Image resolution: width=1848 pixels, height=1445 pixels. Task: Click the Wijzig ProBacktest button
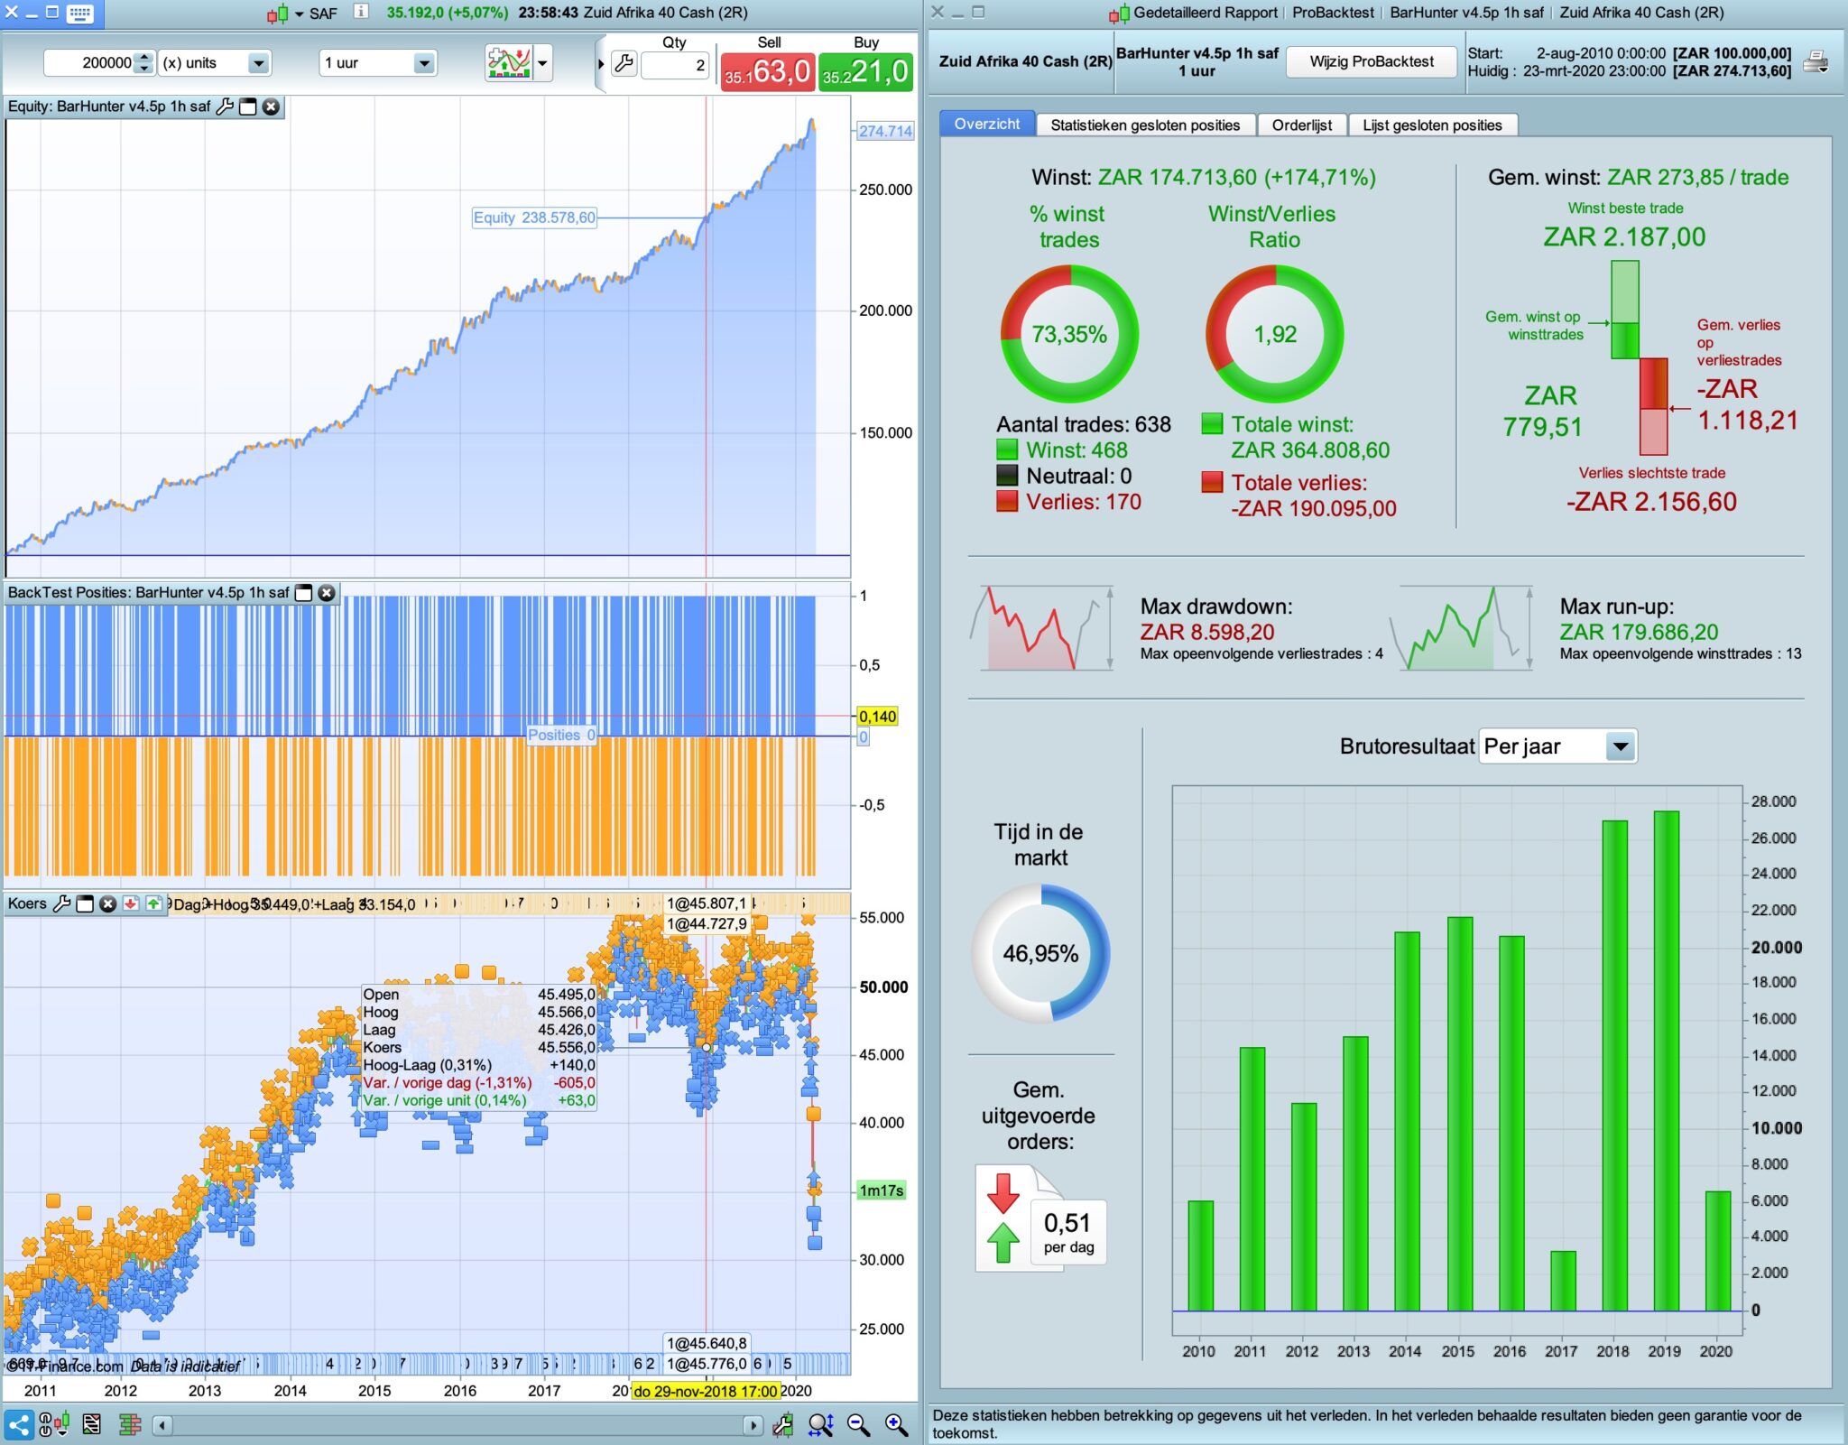pyautogui.click(x=1371, y=61)
